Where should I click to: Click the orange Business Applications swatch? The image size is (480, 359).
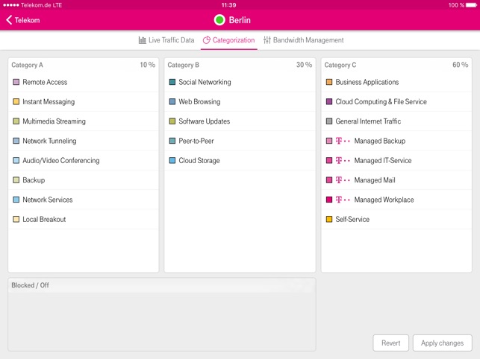329,82
